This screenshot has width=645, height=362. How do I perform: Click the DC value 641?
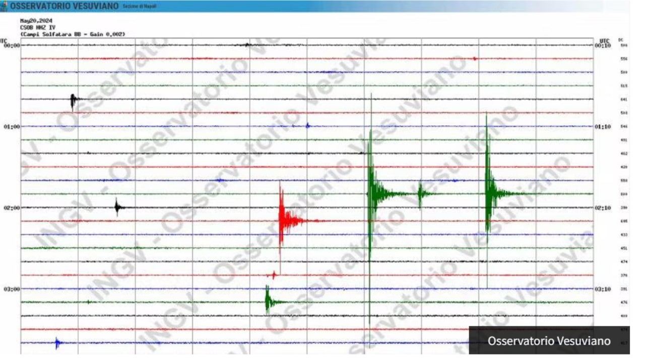pos(624,100)
